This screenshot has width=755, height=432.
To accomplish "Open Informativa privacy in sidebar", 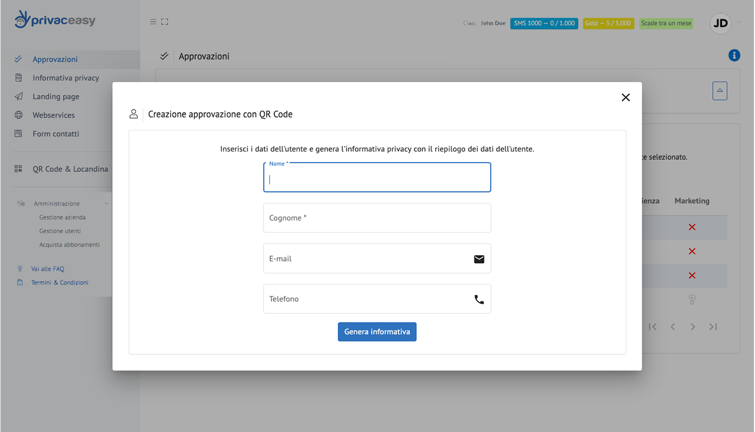I will (65, 78).
